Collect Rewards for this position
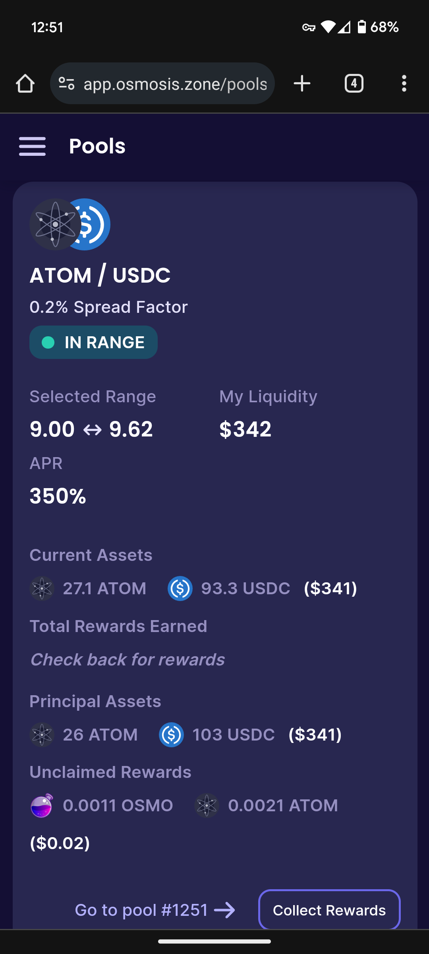The image size is (429, 954). pyautogui.click(x=329, y=910)
